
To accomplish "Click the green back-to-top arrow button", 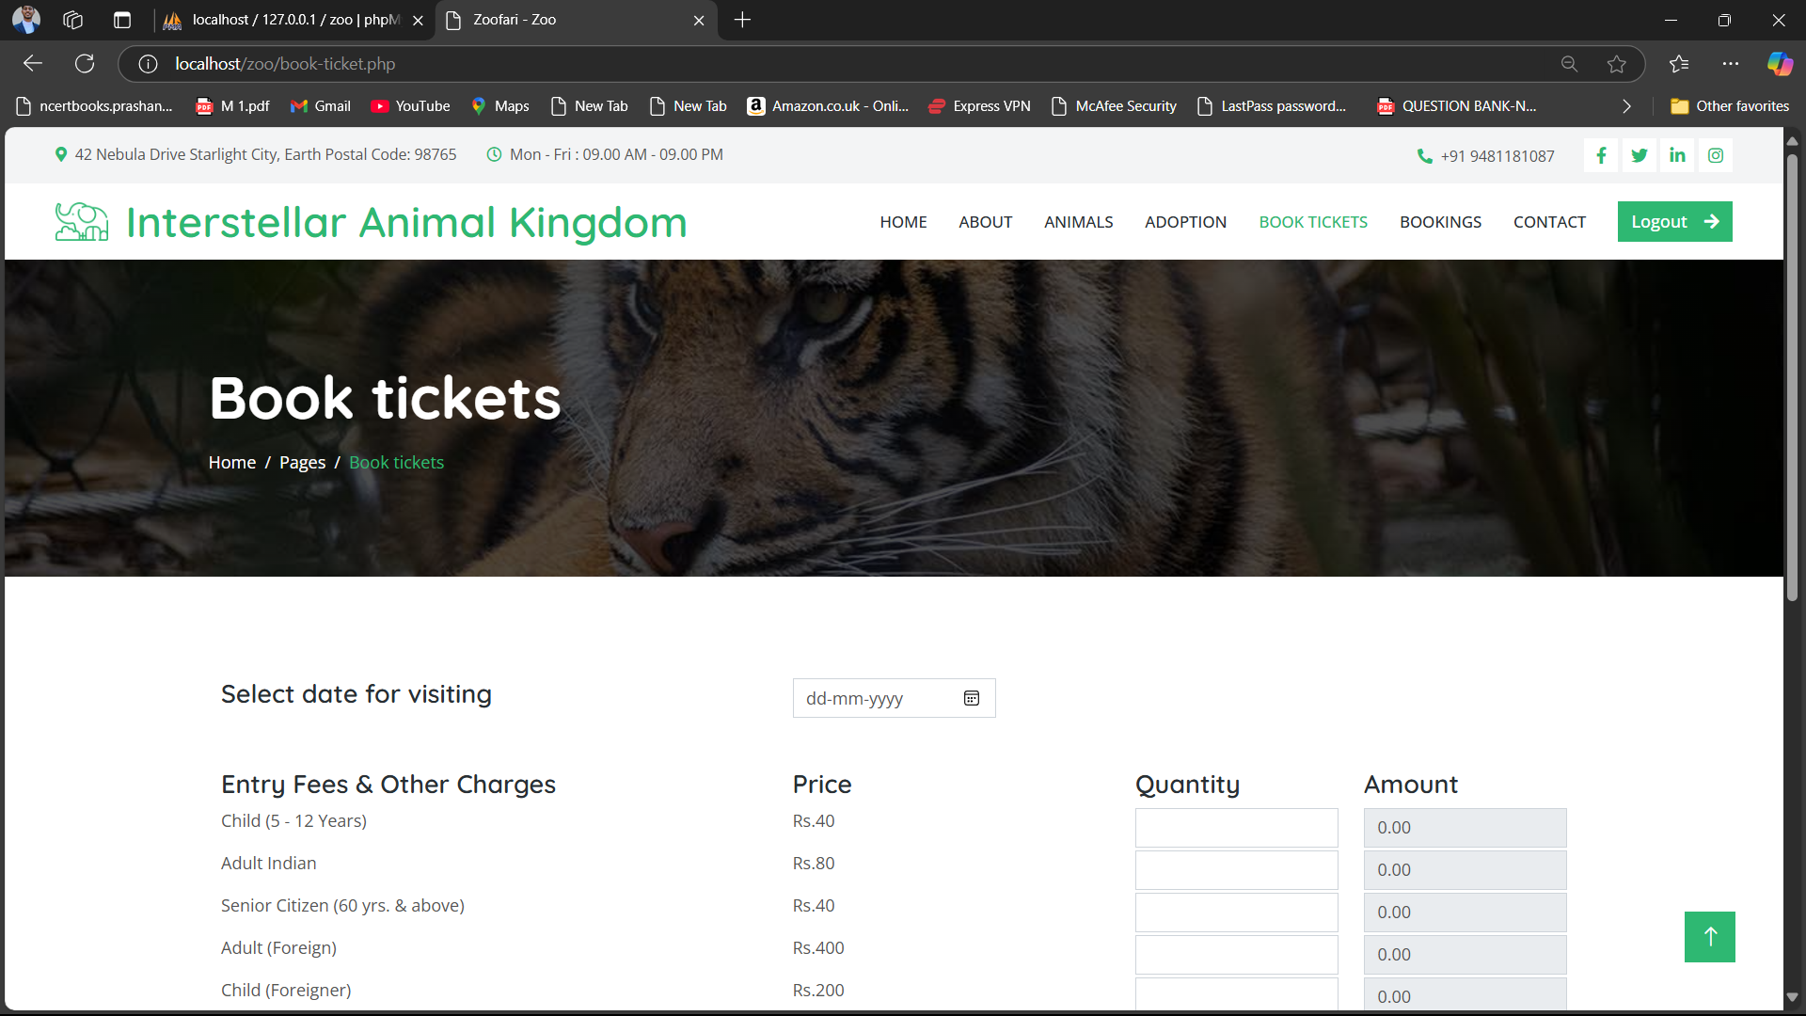I will click(1710, 936).
